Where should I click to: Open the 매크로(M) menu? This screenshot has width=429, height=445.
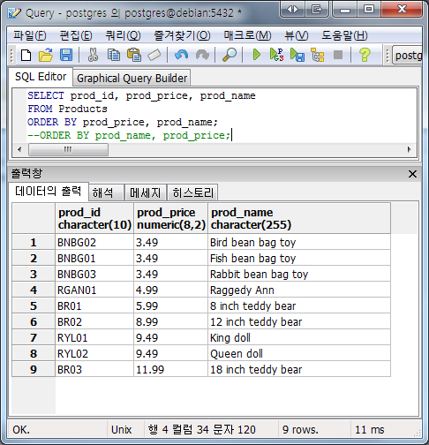coord(247,35)
